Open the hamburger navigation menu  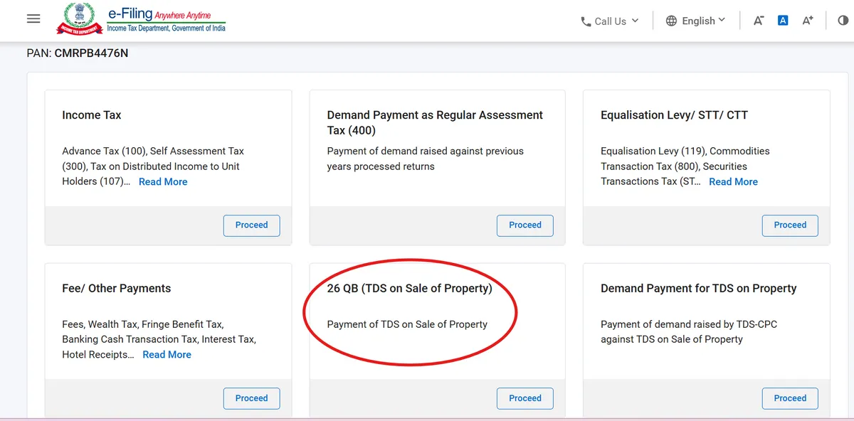[33, 18]
